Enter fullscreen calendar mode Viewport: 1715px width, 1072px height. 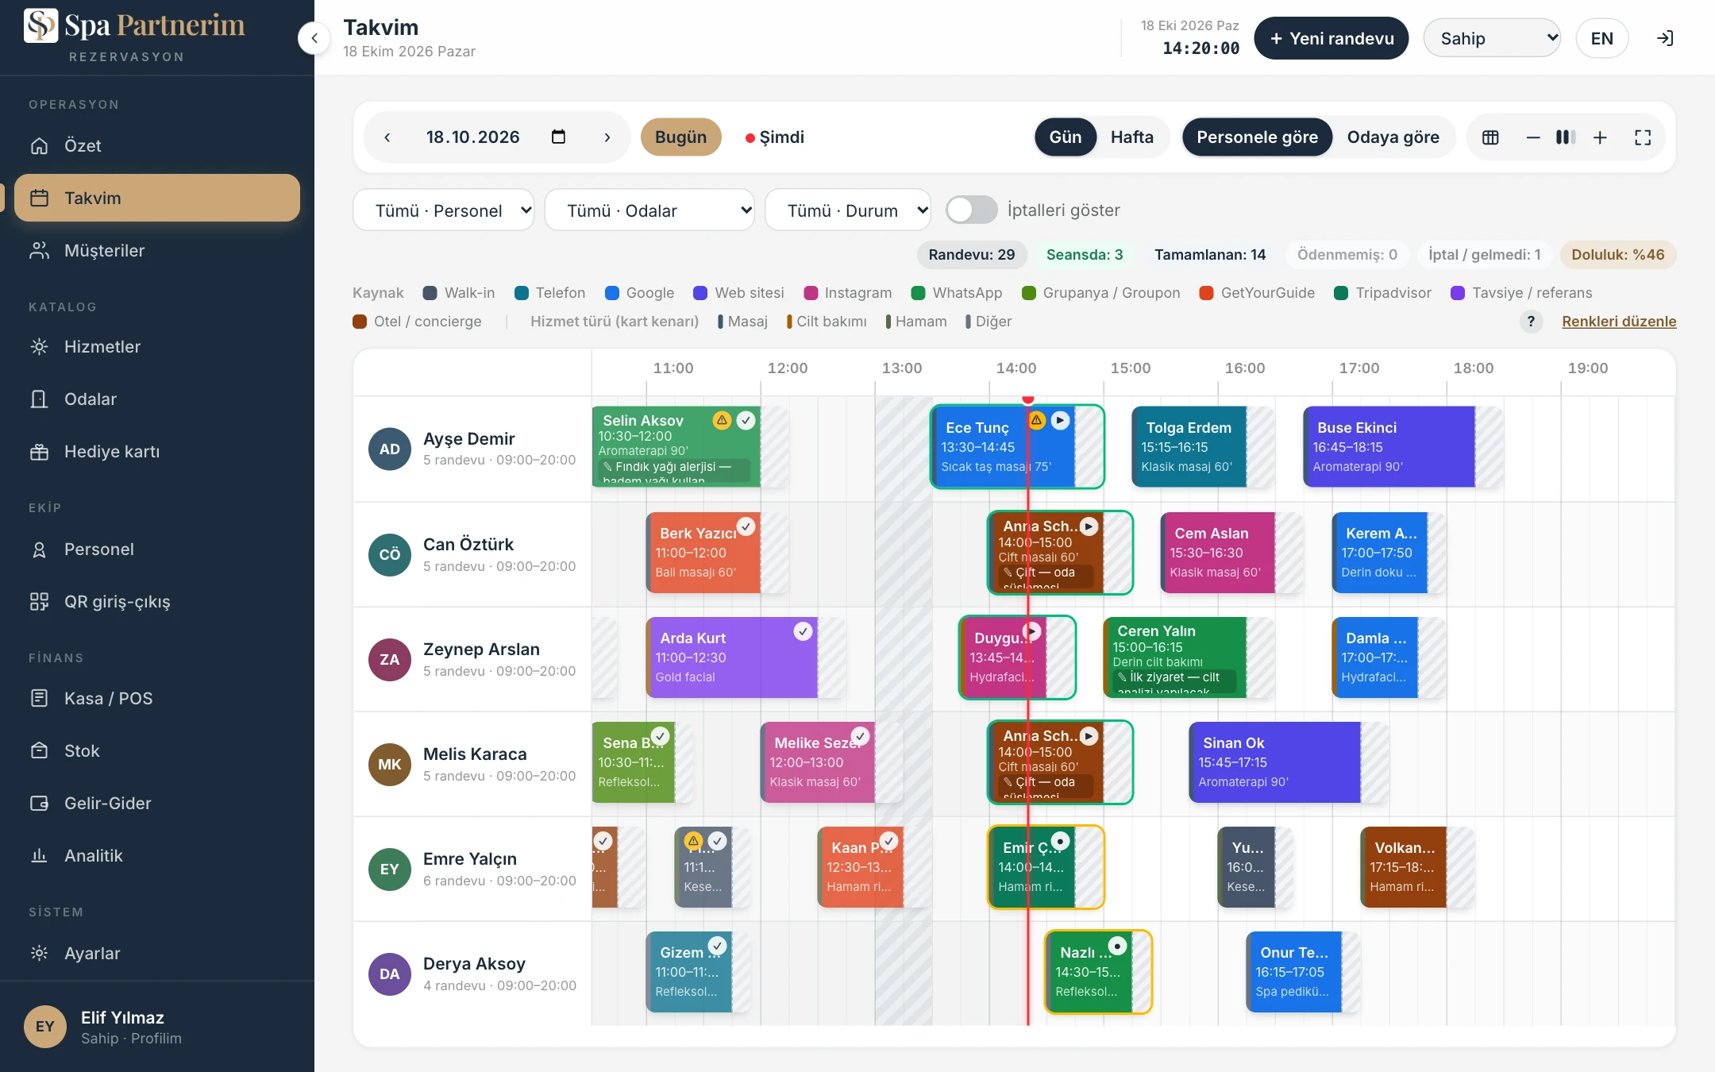[x=1643, y=137]
